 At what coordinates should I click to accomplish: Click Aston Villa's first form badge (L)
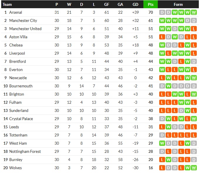tap(162, 37)
